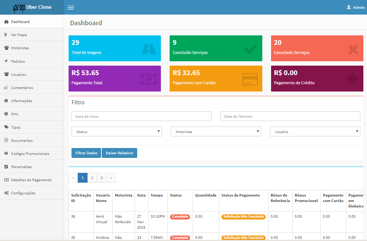The height and width of the screenshot is (241, 367).
Task: Navigate to Pedidos page
Action: click(32, 61)
